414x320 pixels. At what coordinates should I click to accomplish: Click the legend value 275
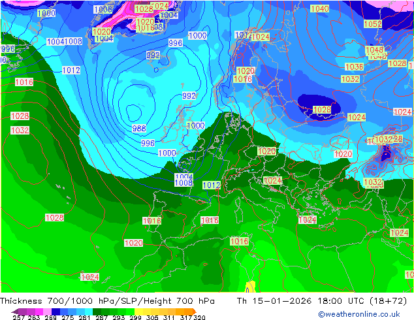point(68,317)
